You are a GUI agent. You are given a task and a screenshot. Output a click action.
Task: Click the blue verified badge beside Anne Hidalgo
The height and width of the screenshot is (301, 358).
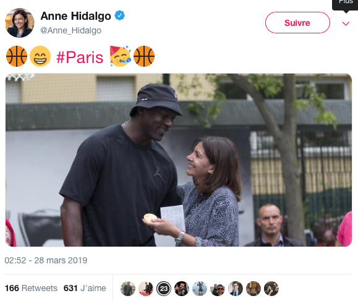(119, 15)
